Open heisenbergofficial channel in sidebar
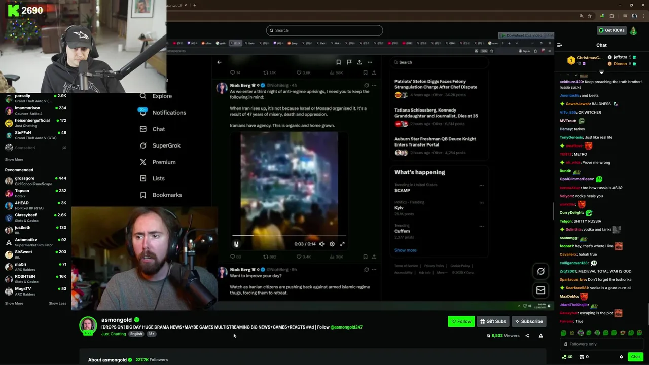Viewport: 649px width, 365px height. point(35,123)
